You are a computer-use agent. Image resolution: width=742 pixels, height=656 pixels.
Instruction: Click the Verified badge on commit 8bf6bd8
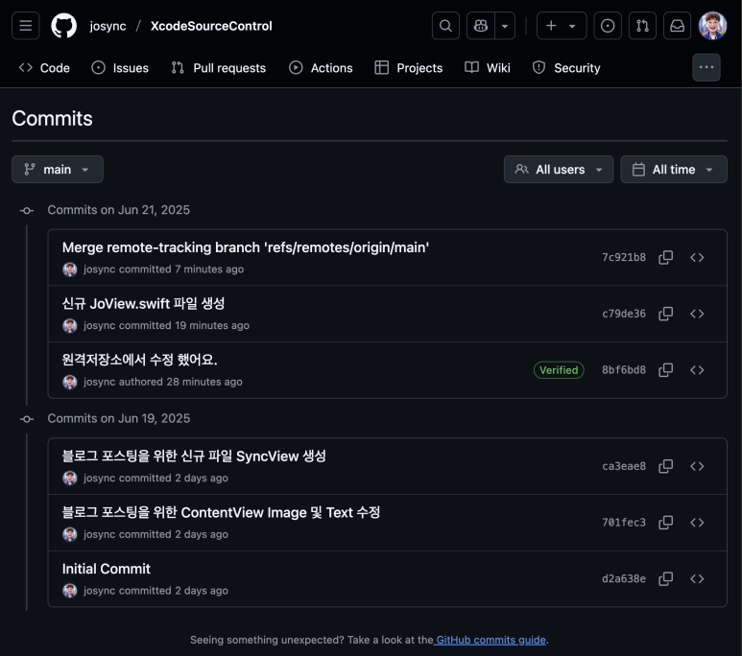tap(559, 370)
